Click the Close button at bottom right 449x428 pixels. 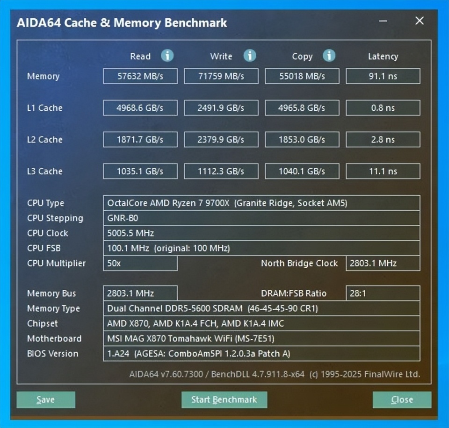coord(401,400)
